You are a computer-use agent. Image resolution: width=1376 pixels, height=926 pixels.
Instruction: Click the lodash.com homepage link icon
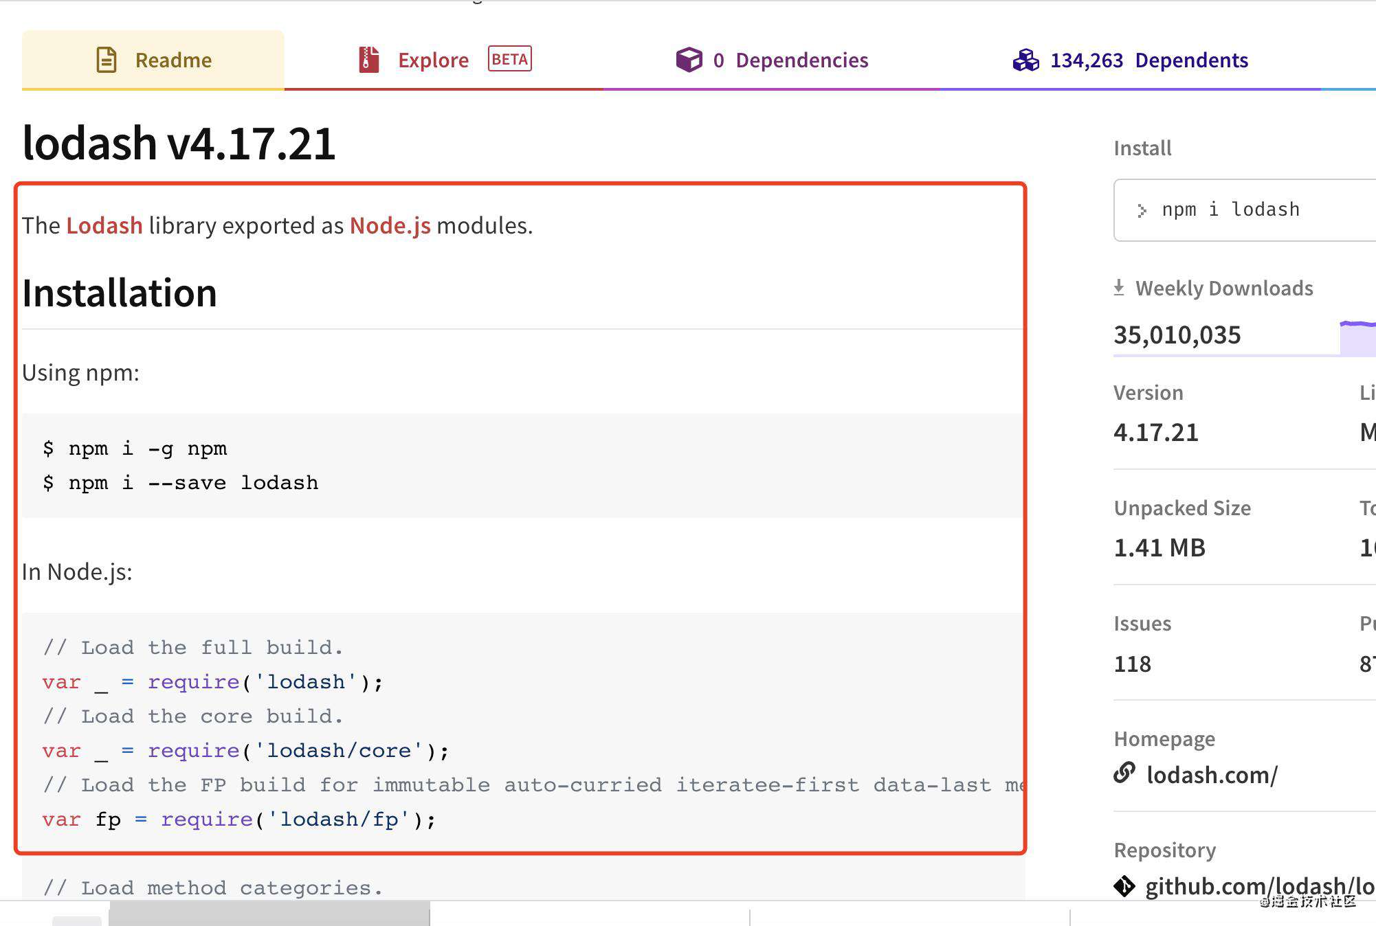click(x=1124, y=775)
